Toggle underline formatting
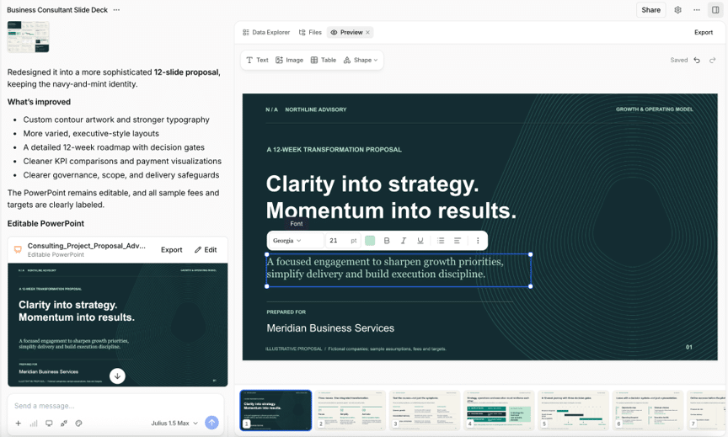 (x=420, y=240)
